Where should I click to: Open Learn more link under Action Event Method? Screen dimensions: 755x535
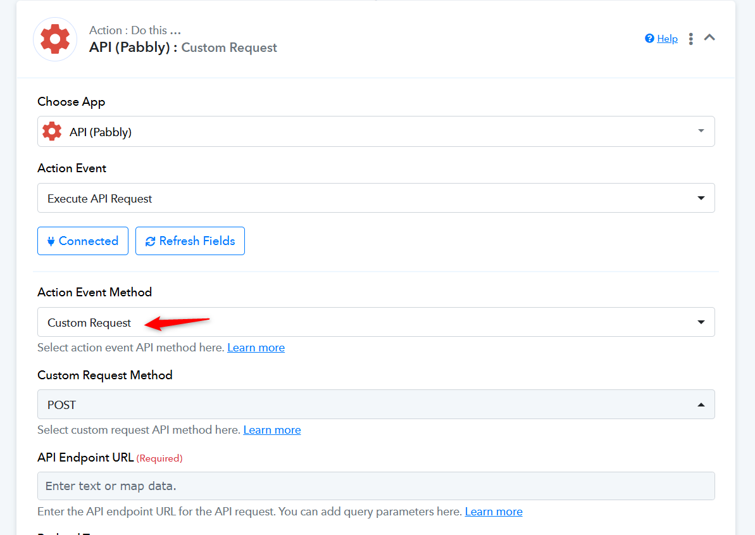click(256, 348)
